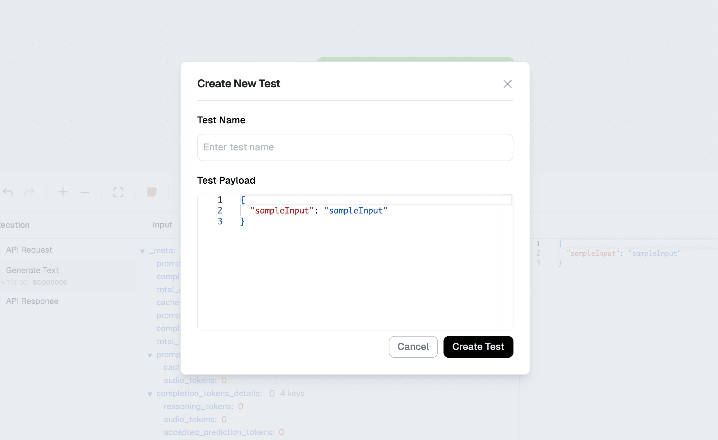The width and height of the screenshot is (718, 440).
Task: Click the sampleInput value in the JSON editor
Action: (356, 211)
